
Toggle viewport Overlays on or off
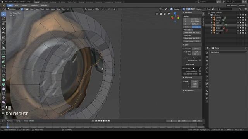(x=172, y=9)
